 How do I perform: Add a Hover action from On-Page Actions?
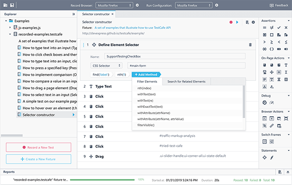264,72
